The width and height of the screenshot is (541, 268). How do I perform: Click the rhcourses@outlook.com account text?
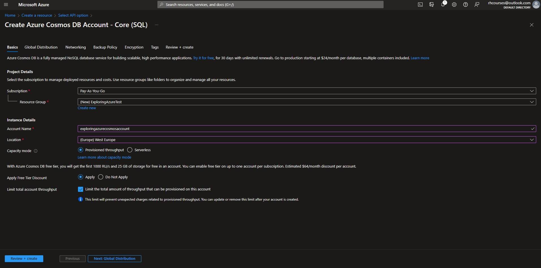(x=509, y=3)
